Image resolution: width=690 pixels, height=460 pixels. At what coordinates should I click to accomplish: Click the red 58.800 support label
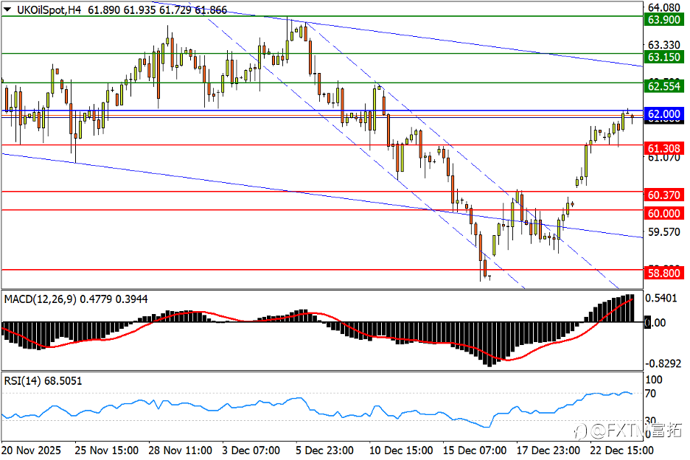pyautogui.click(x=664, y=273)
